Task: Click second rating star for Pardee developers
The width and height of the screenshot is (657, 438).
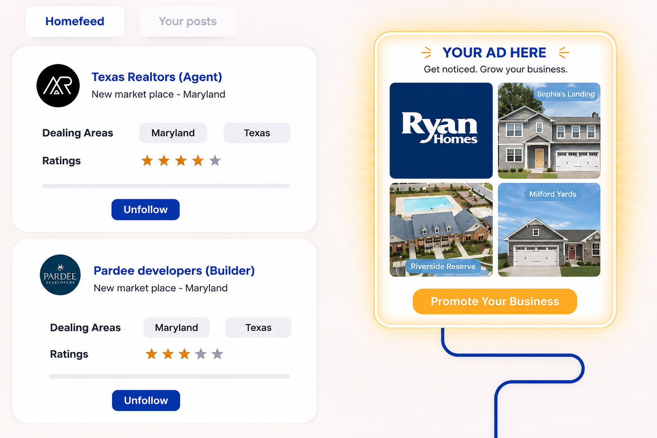Action: click(168, 354)
